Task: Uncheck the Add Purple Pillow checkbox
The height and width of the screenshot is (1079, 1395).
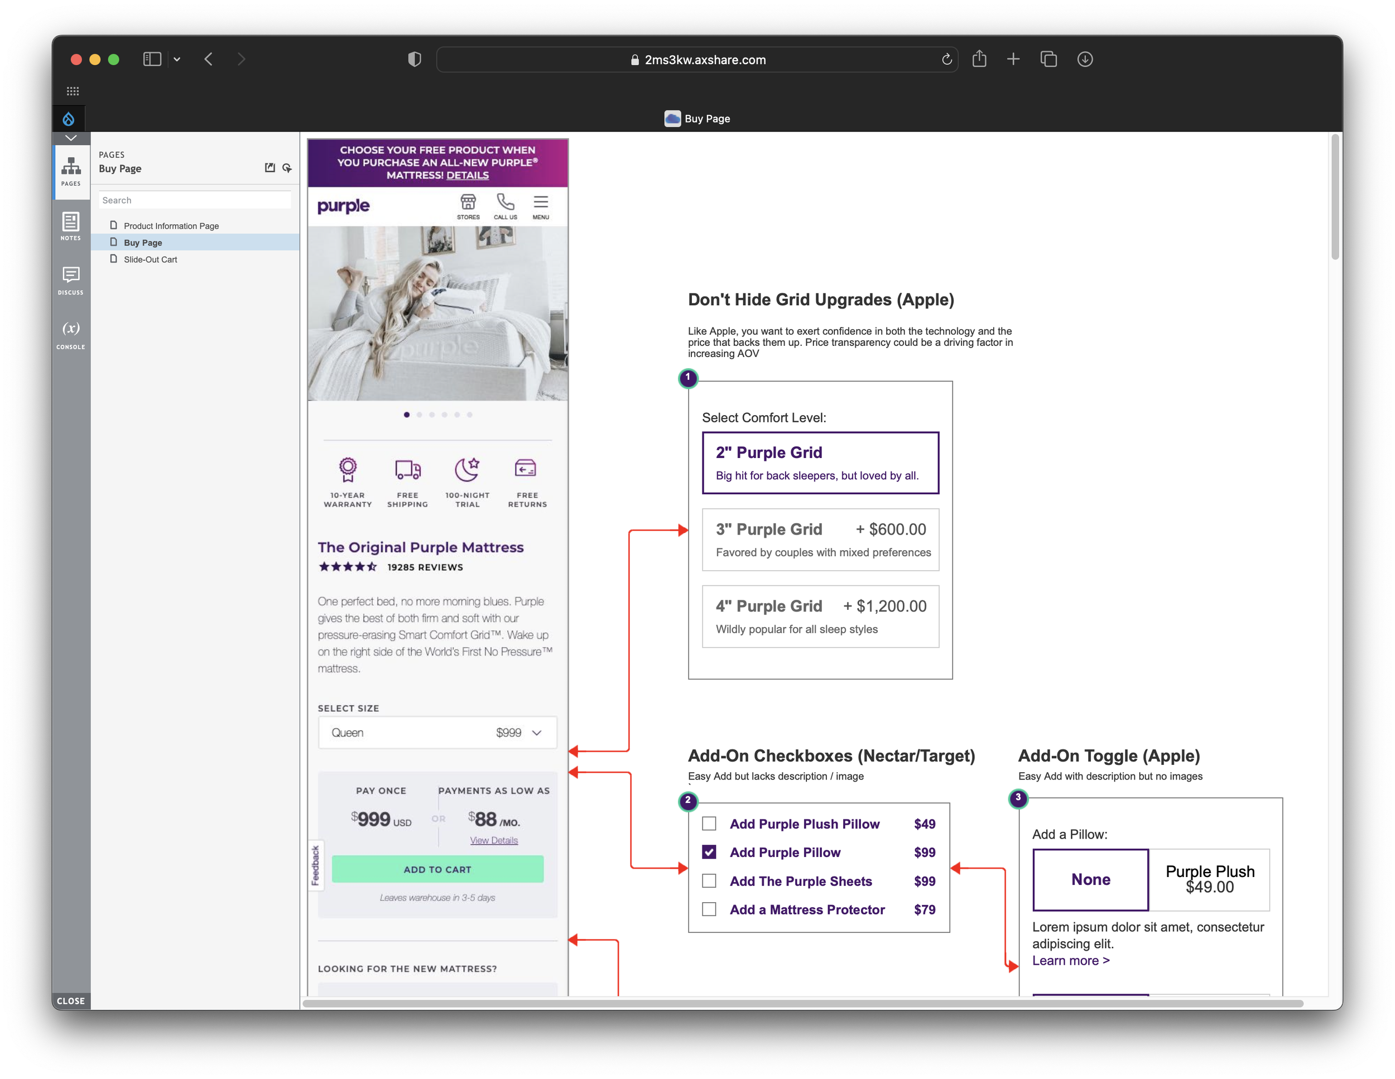Action: tap(709, 852)
